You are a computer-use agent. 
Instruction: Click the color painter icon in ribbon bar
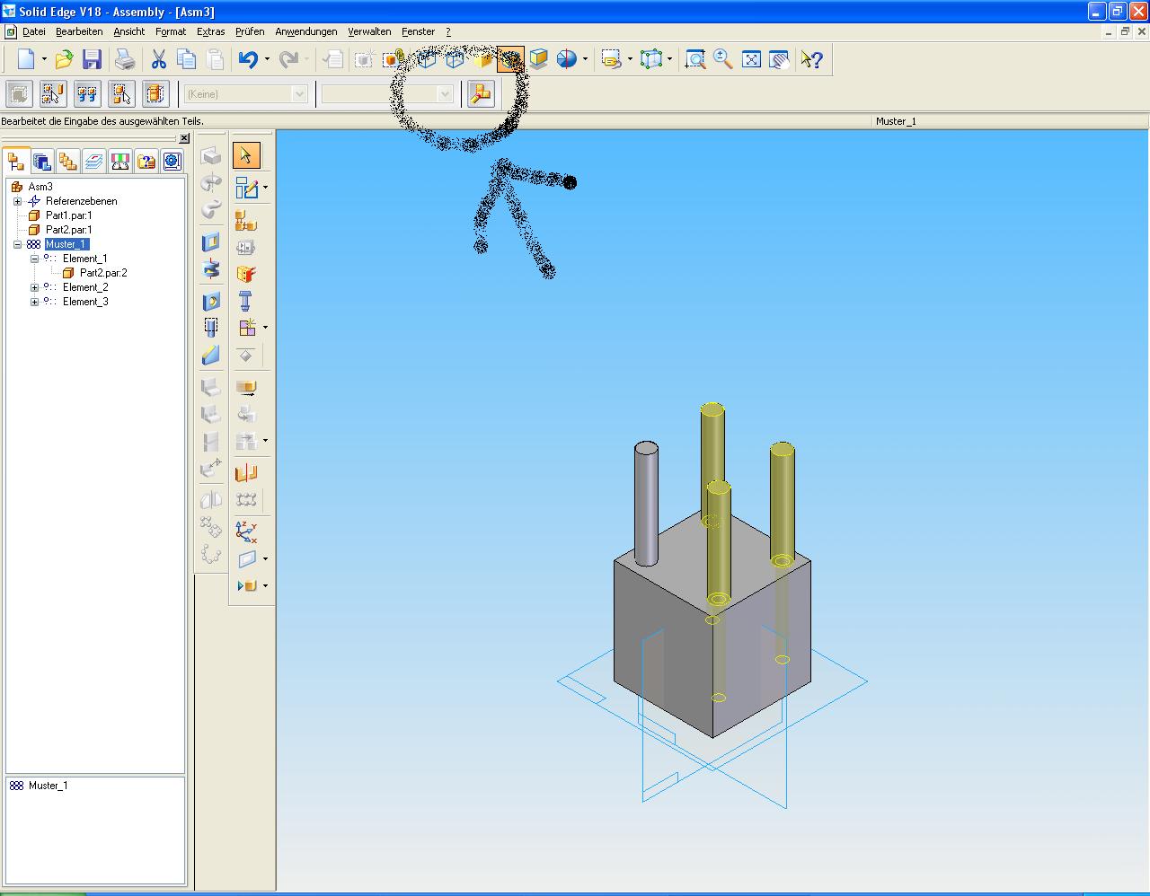[x=481, y=93]
